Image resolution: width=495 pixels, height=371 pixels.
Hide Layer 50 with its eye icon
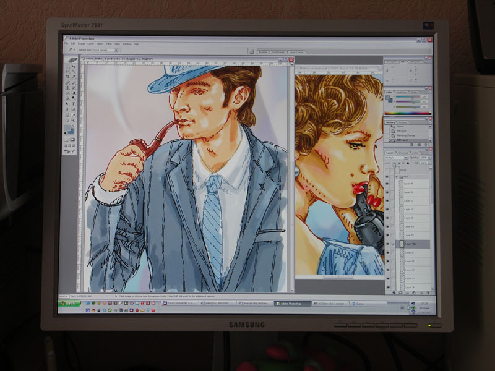click(x=388, y=192)
